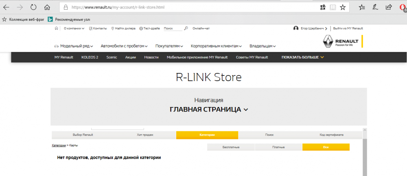Switch to the Выбор Renault tab
Image resolution: width=407 pixels, height=176 pixels.
[83, 135]
